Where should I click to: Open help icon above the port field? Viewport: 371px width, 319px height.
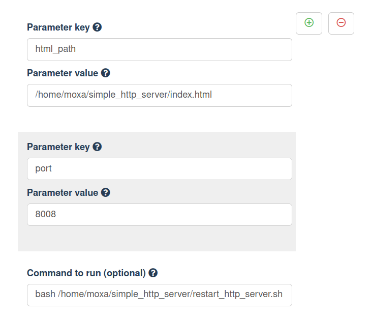[x=97, y=147]
